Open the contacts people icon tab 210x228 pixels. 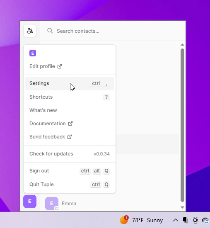pos(30,31)
